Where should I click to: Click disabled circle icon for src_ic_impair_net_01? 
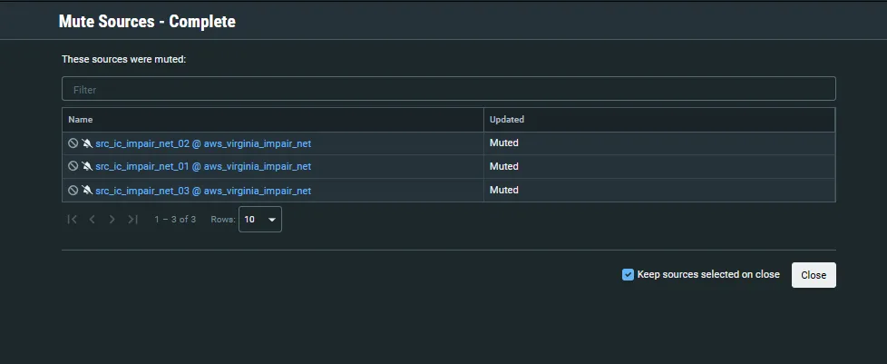point(73,166)
